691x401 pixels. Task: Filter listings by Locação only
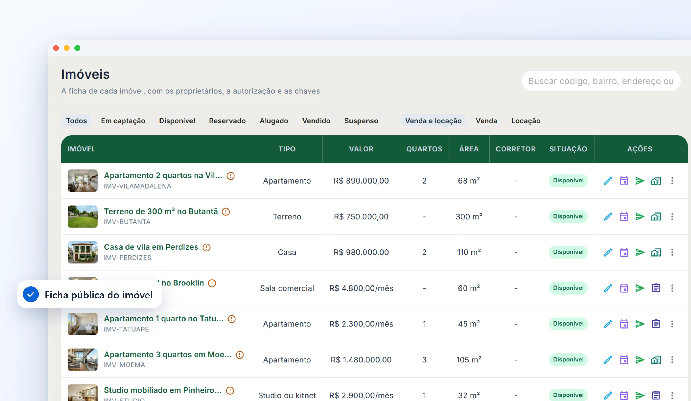pos(525,121)
